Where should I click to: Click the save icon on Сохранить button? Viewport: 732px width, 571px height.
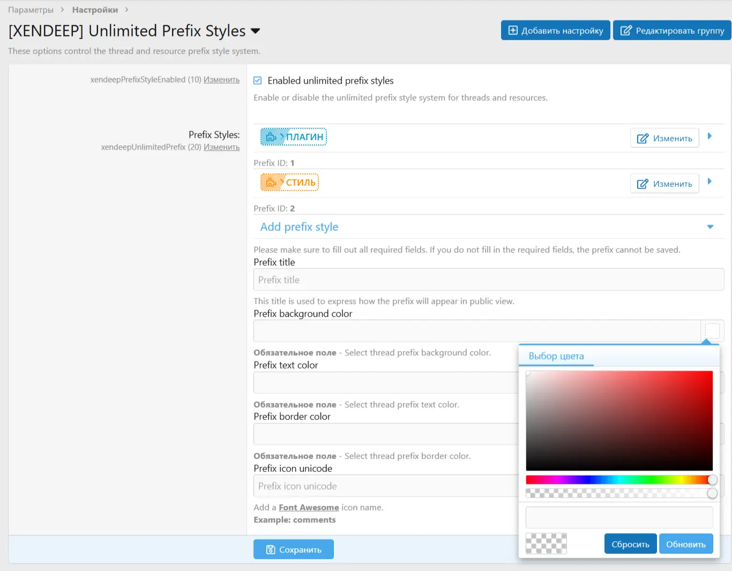271,550
